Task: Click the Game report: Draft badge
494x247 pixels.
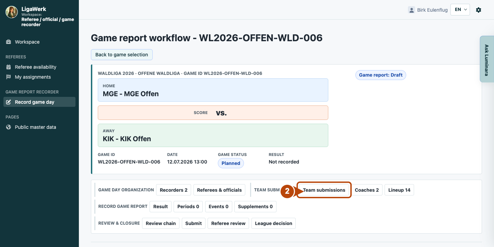Action: (381, 75)
